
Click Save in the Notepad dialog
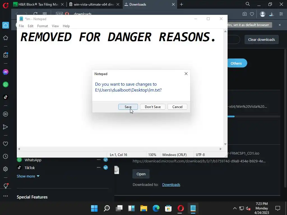[x=128, y=107]
